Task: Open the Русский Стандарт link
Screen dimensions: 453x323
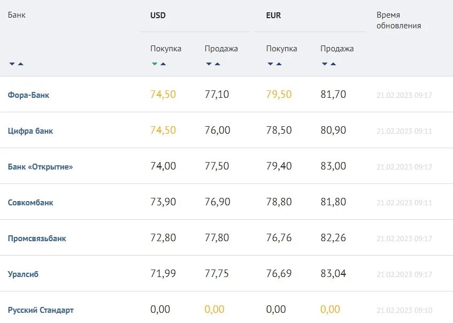Action: pos(41,310)
